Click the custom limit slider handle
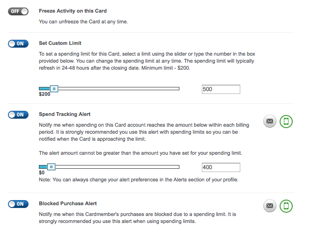Screen dimensions: 311x237 (54, 88)
